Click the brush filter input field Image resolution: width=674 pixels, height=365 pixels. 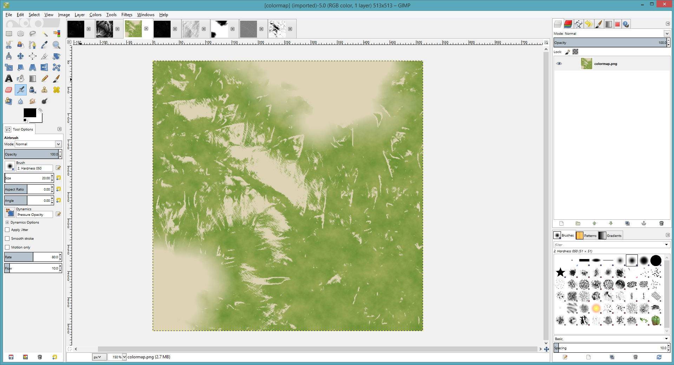point(609,245)
